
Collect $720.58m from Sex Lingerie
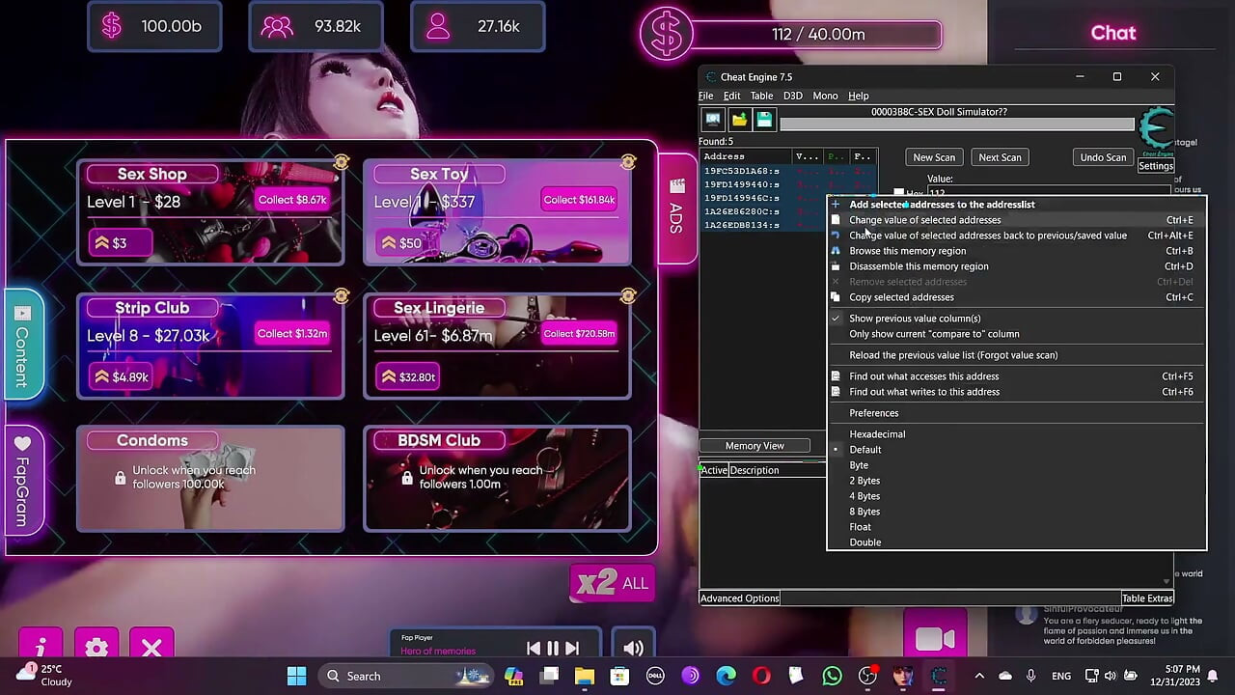pyautogui.click(x=579, y=334)
